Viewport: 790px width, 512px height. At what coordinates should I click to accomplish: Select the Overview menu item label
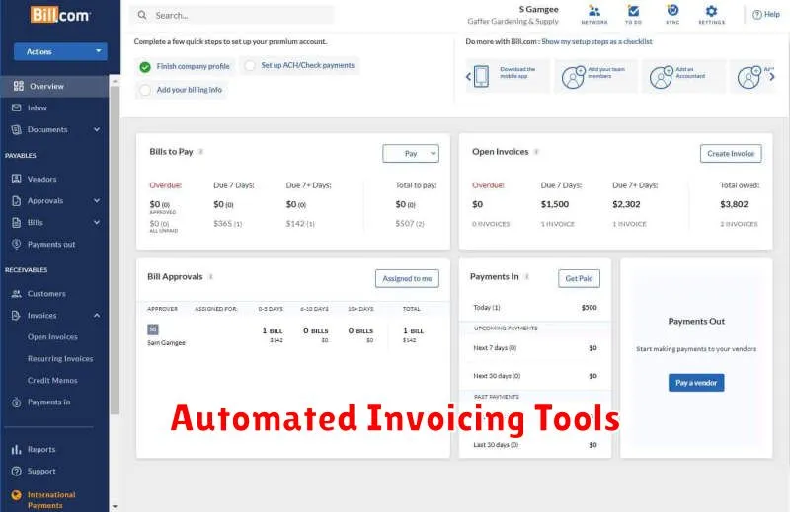46,86
